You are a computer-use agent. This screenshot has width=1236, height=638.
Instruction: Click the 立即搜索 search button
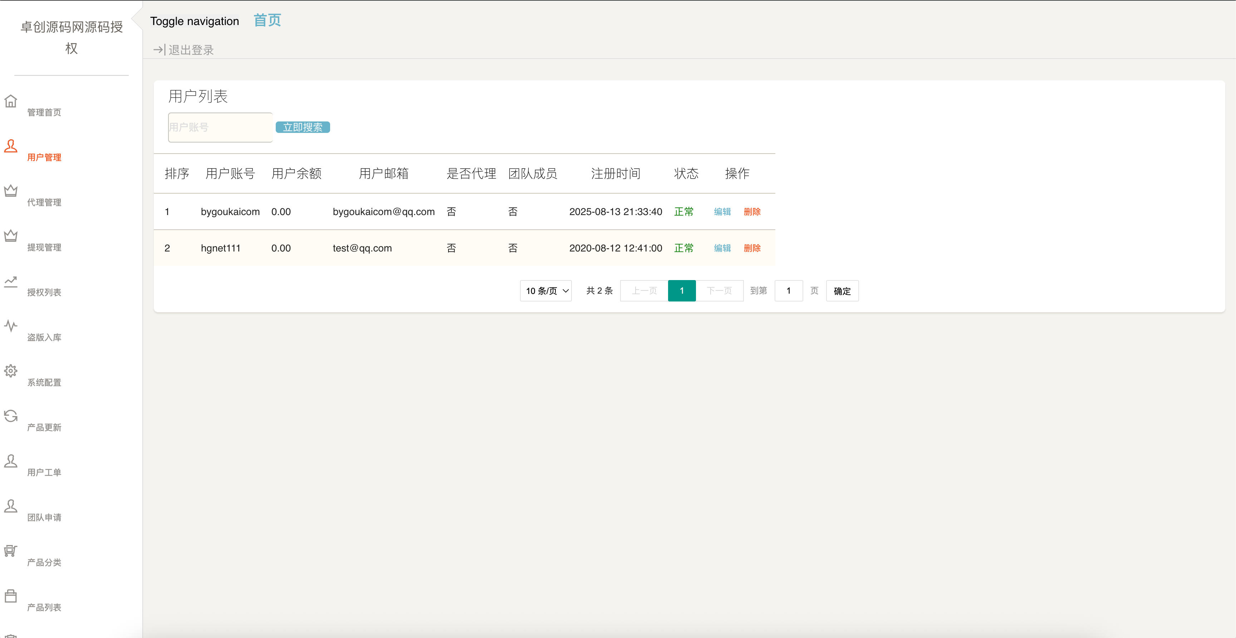tap(303, 128)
